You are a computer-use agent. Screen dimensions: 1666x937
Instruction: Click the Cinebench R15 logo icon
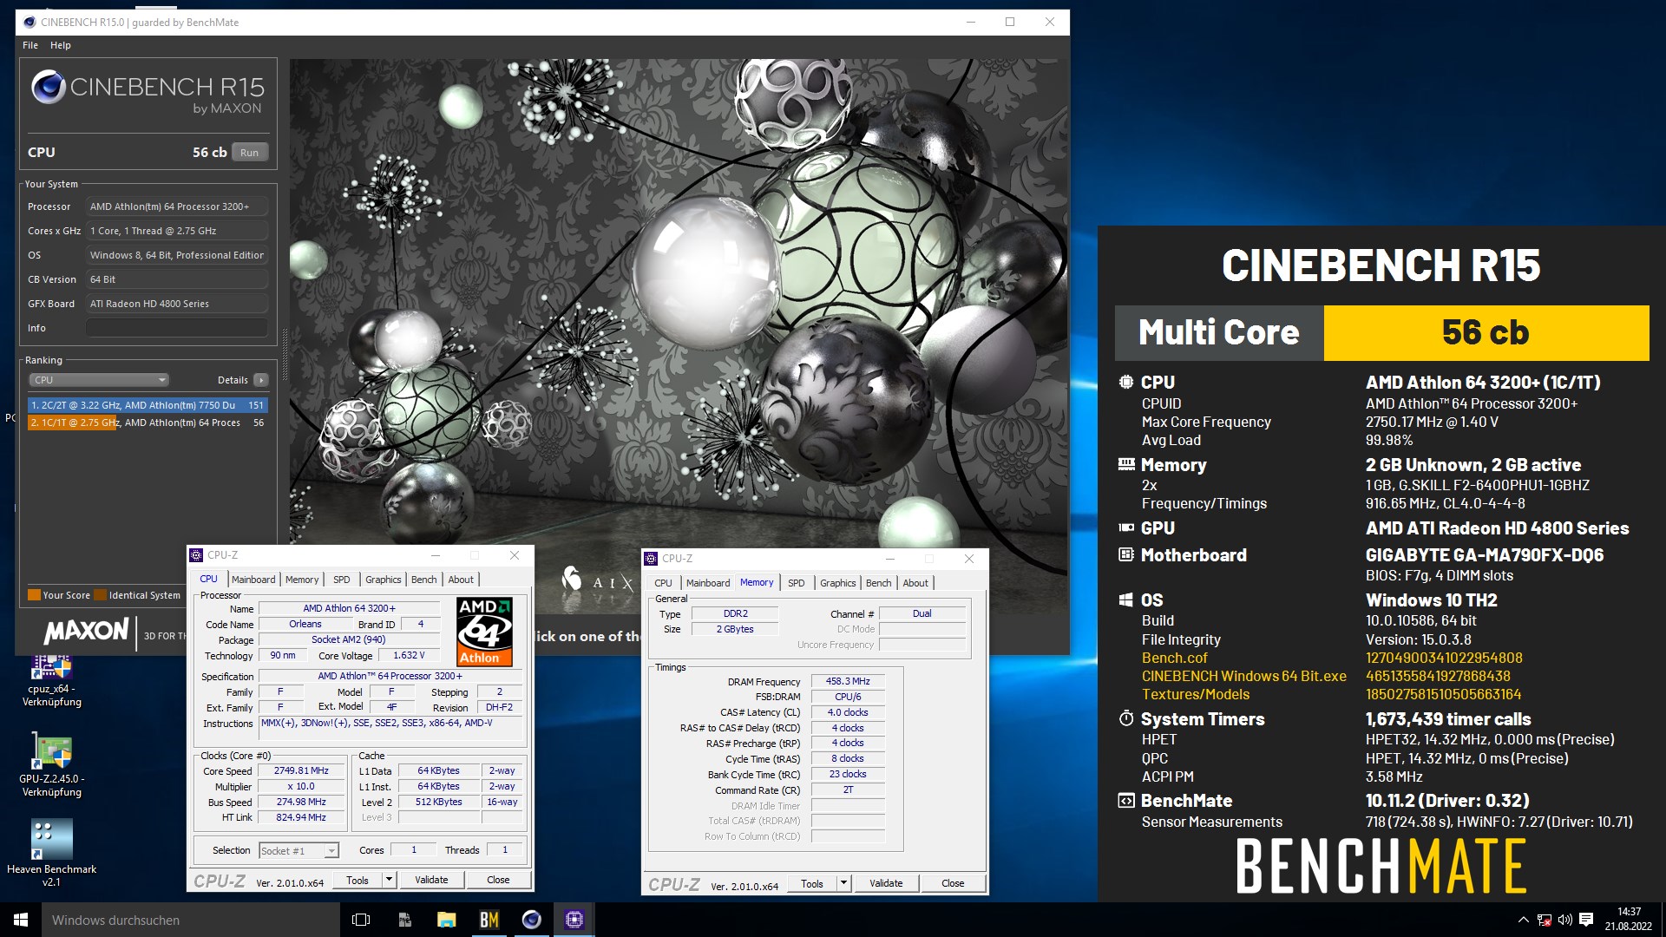tap(49, 87)
